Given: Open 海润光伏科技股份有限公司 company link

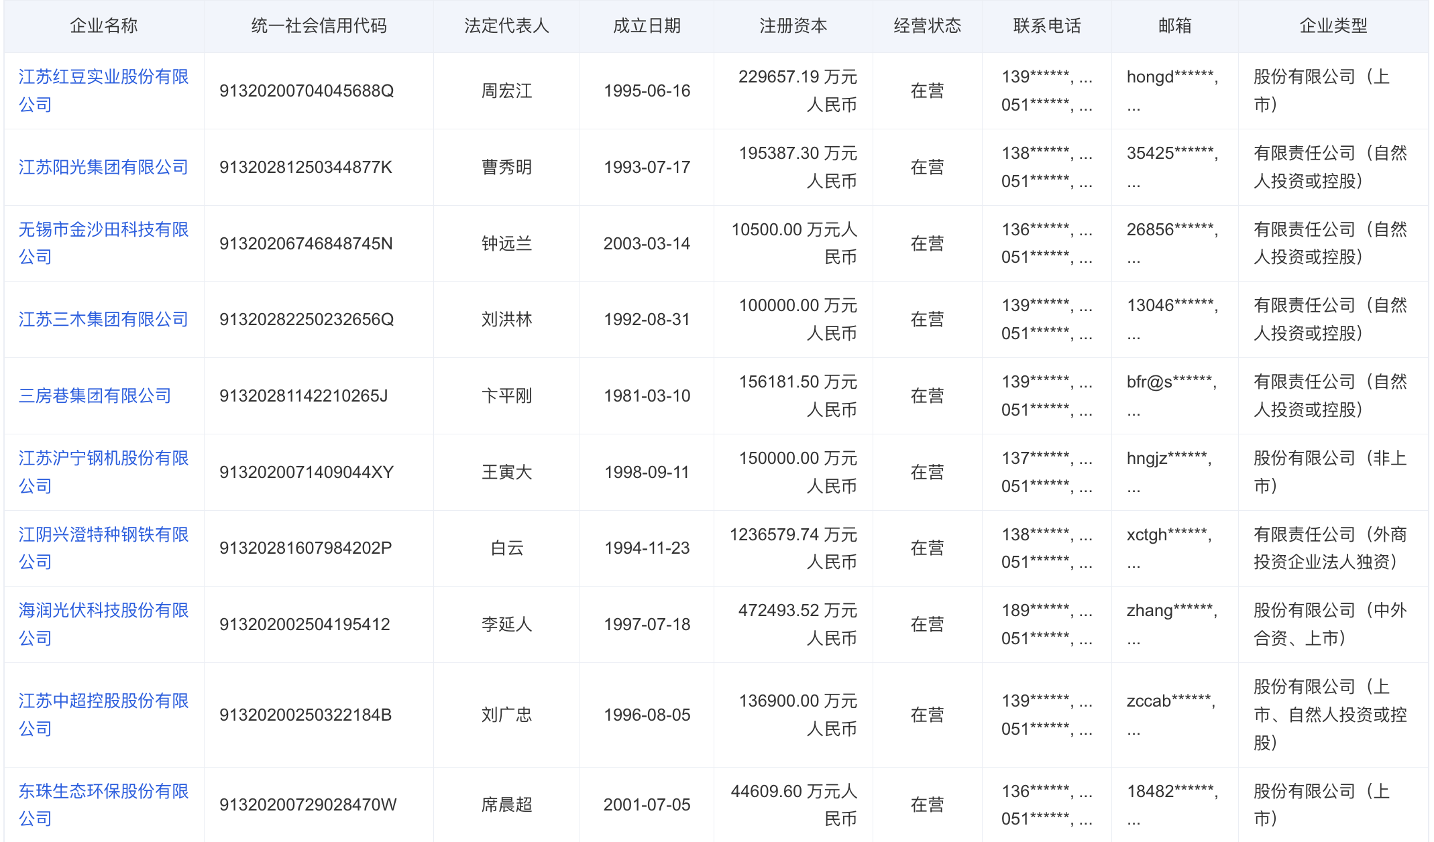Looking at the screenshot, I should point(103,624).
